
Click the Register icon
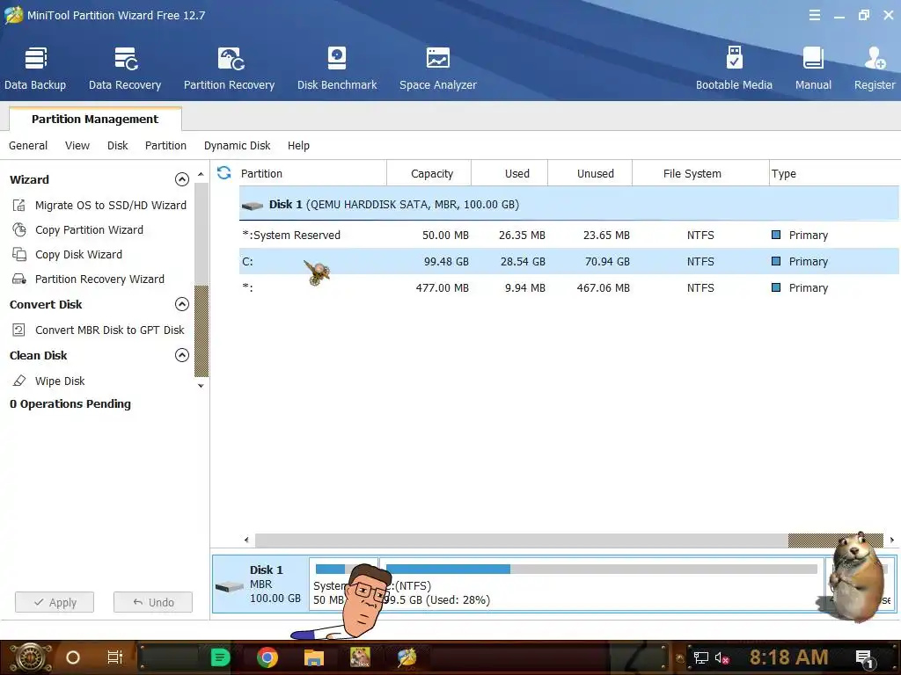[875, 59]
